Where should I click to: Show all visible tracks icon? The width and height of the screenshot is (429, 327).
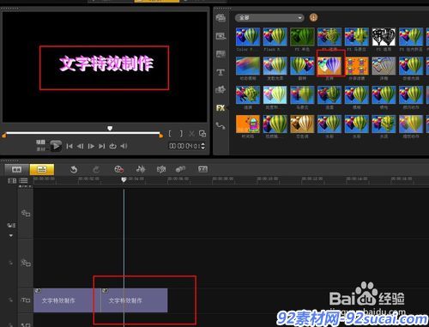pos(12,180)
